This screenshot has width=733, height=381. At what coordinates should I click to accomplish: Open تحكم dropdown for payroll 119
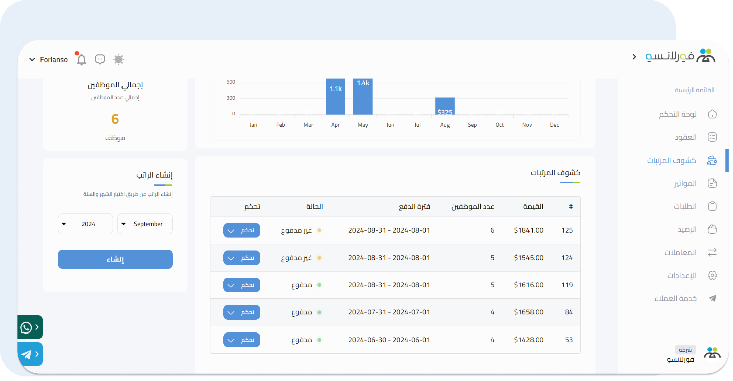(242, 285)
